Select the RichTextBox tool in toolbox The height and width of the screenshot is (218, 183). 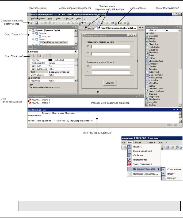pos(153,99)
